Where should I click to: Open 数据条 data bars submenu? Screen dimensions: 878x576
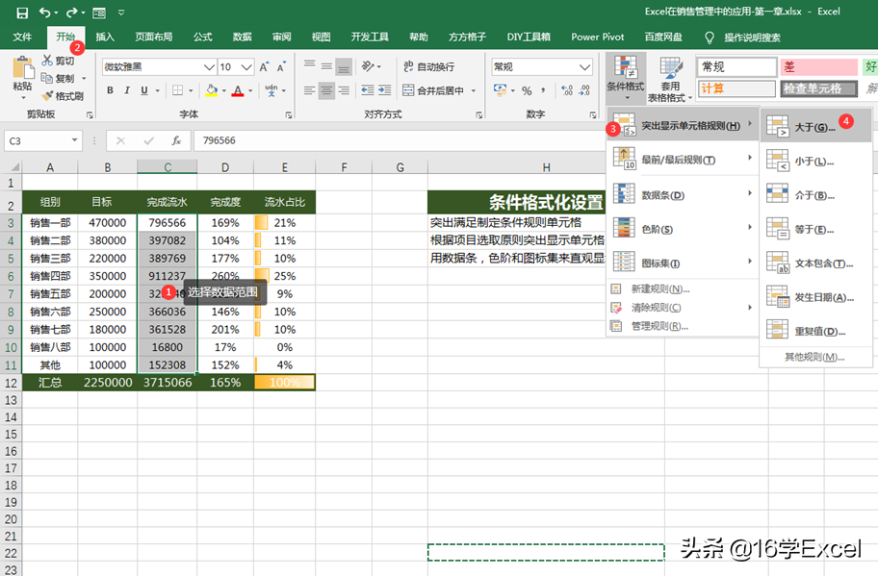(683, 194)
